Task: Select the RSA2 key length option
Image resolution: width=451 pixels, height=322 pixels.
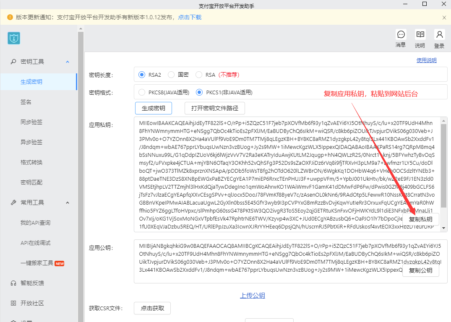Action: [x=142, y=75]
